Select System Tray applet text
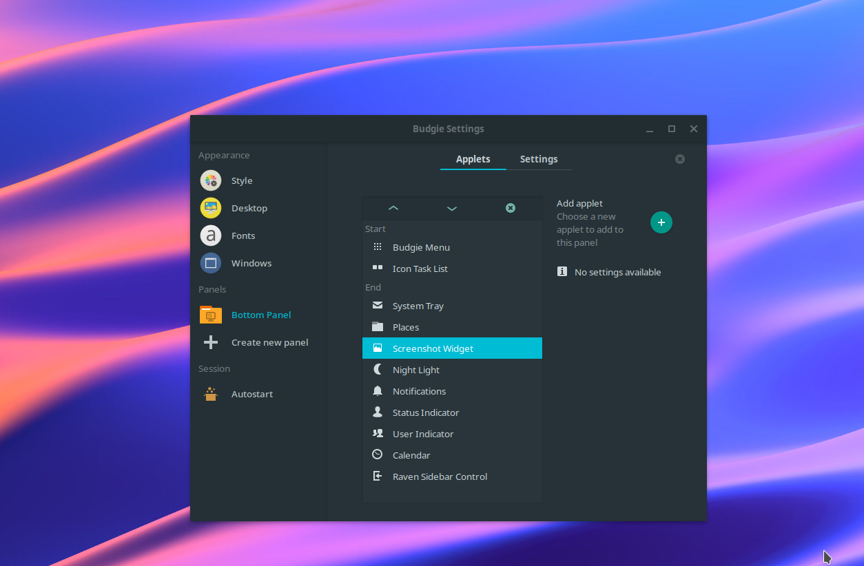864x566 pixels. click(418, 306)
